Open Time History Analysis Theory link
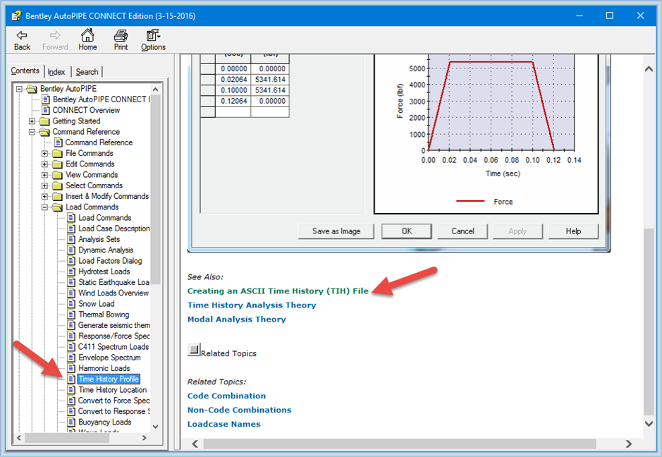This screenshot has height=457, width=662. 252,305
